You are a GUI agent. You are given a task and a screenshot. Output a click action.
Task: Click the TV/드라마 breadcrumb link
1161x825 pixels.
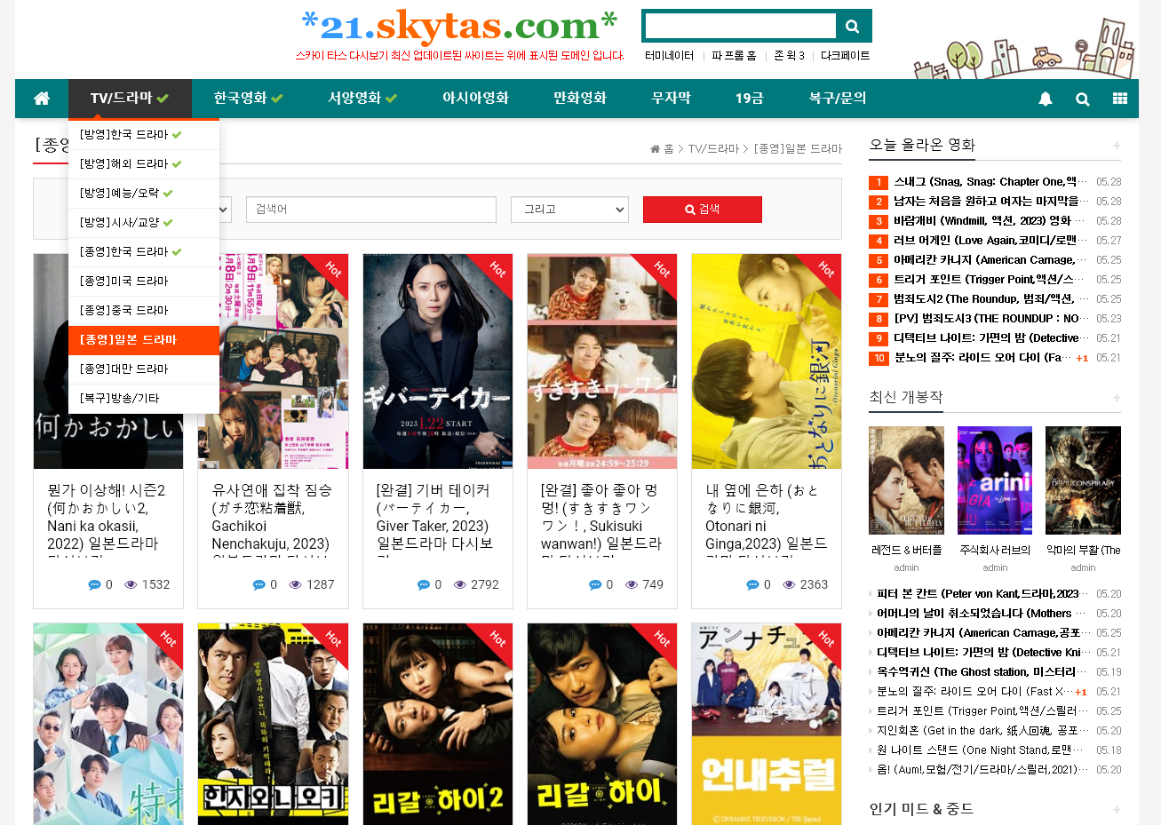coord(713,148)
